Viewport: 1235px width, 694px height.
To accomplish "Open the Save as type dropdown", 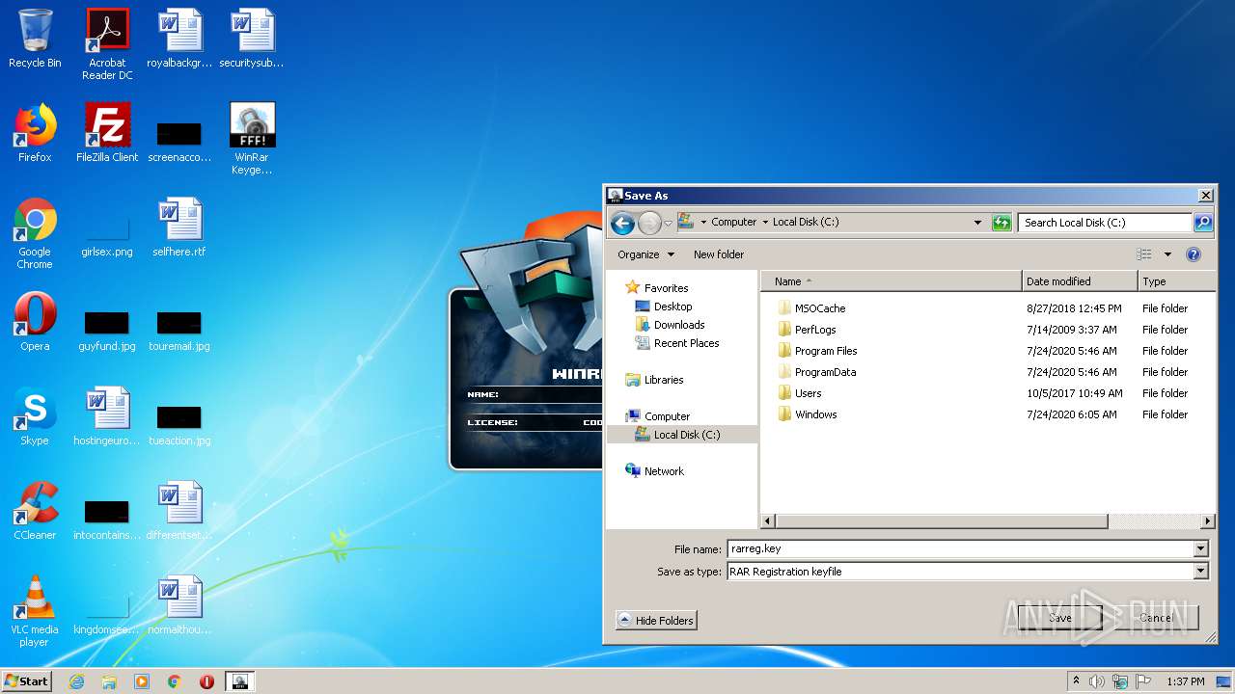I will [1201, 572].
